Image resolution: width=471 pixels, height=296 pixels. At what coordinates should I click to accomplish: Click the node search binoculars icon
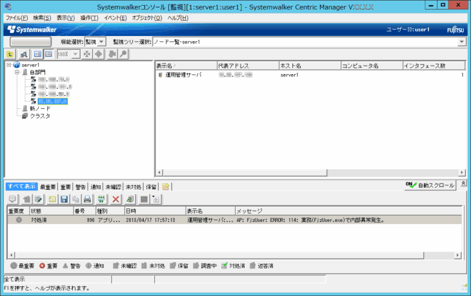coord(24,54)
